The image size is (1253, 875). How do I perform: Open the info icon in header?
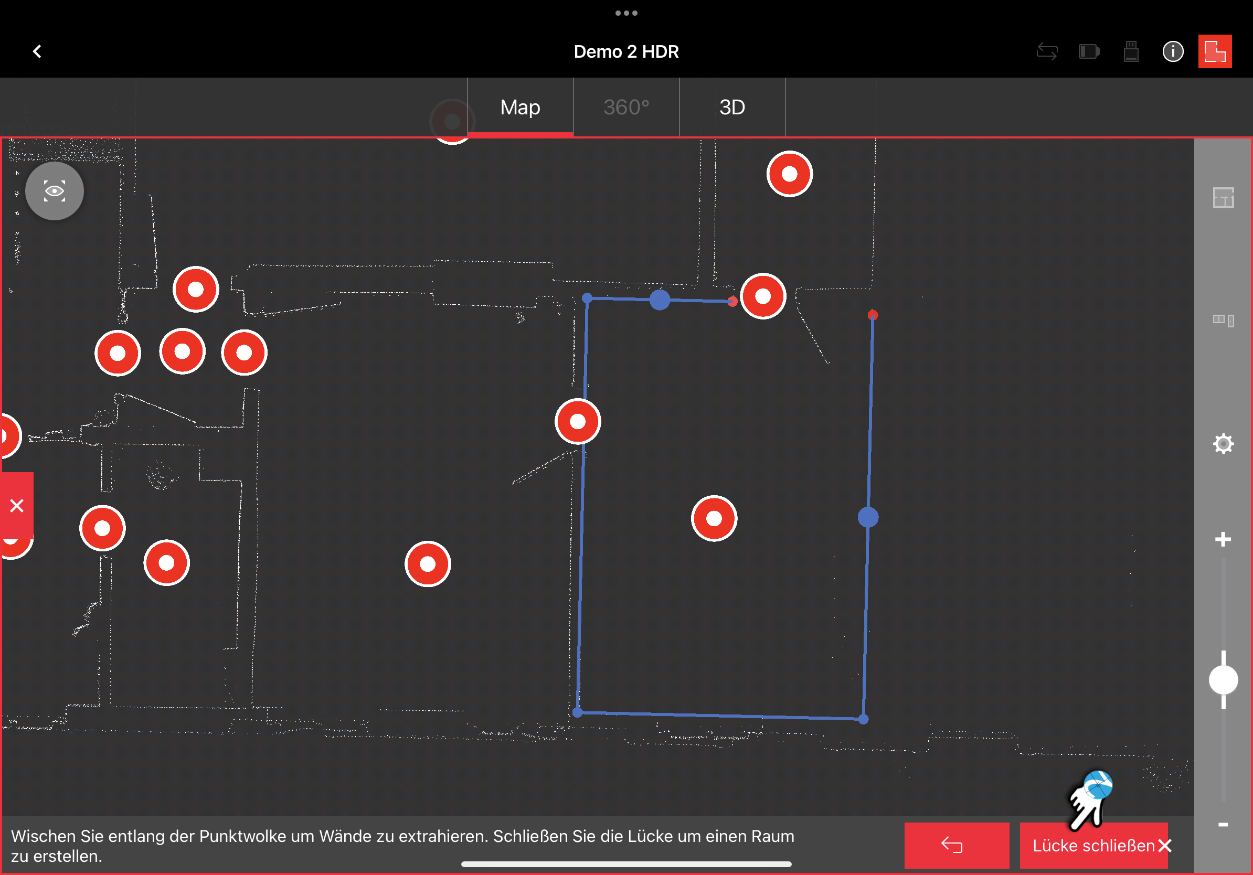coord(1173,52)
